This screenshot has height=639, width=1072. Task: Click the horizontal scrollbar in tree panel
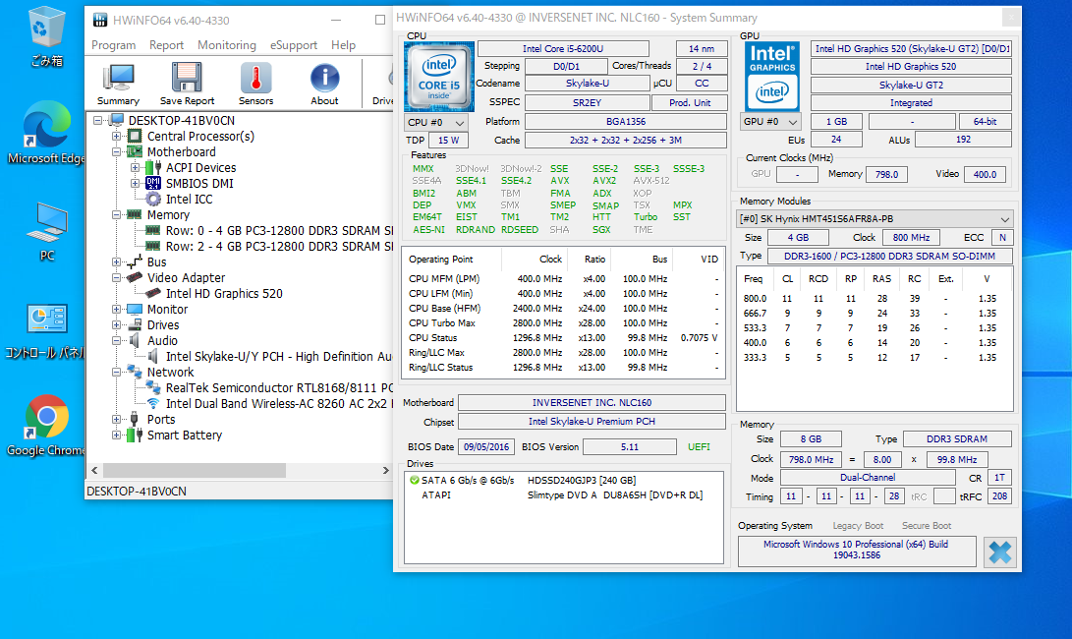tap(195, 471)
